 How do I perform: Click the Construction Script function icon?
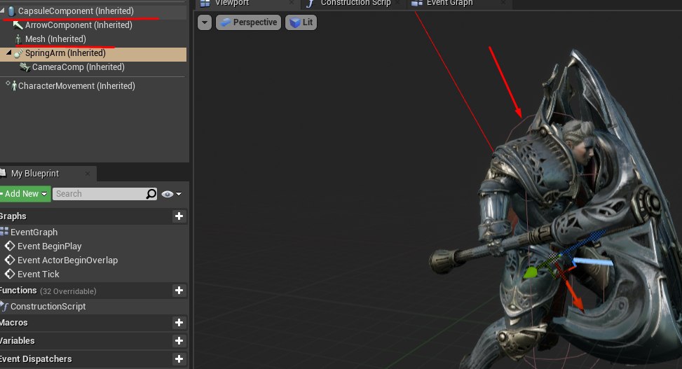coord(310,4)
